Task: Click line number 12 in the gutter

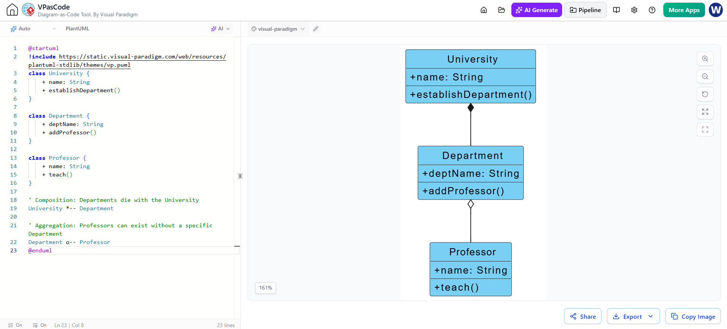Action: coord(14,149)
